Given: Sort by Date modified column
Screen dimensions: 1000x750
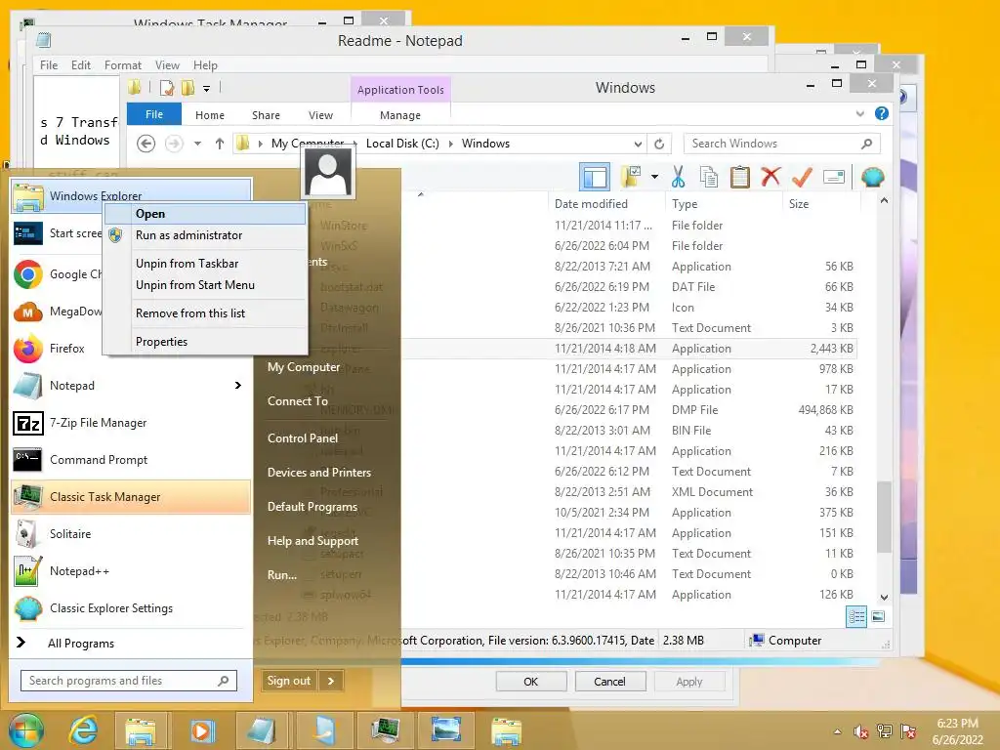Looking at the screenshot, I should (606, 203).
